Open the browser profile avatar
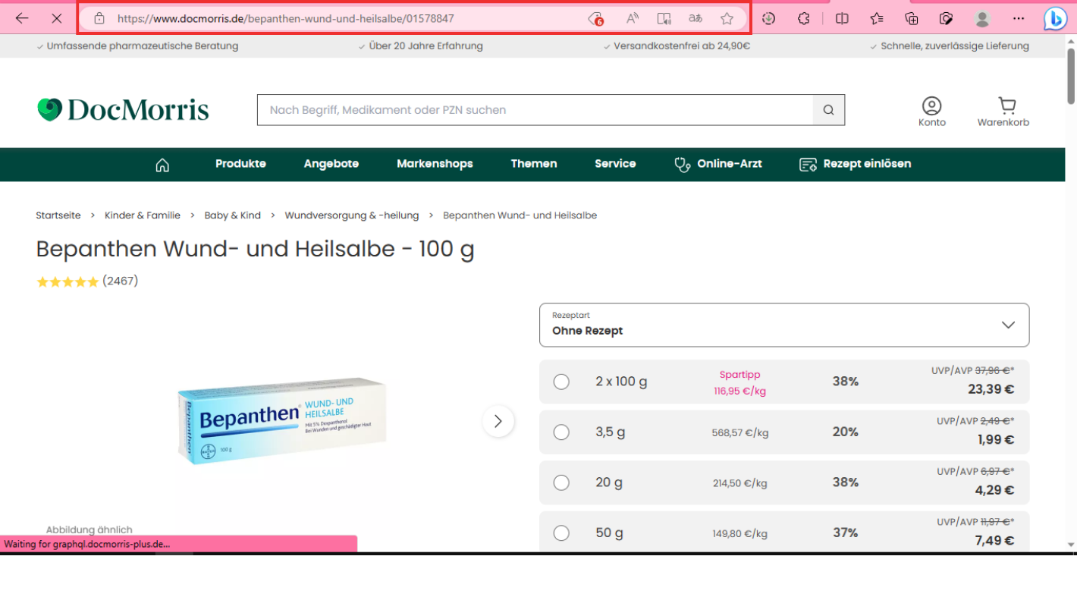This screenshot has height=597, width=1077. click(x=982, y=18)
